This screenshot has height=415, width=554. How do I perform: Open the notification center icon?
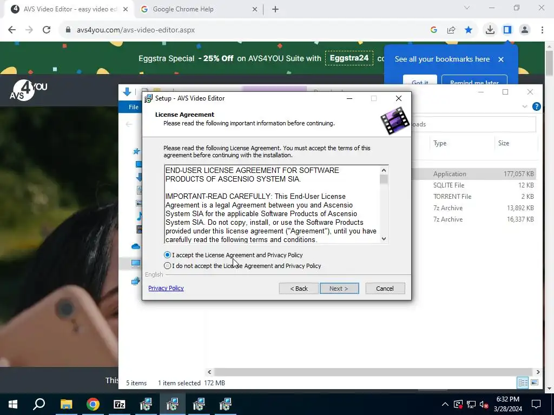coord(536,404)
